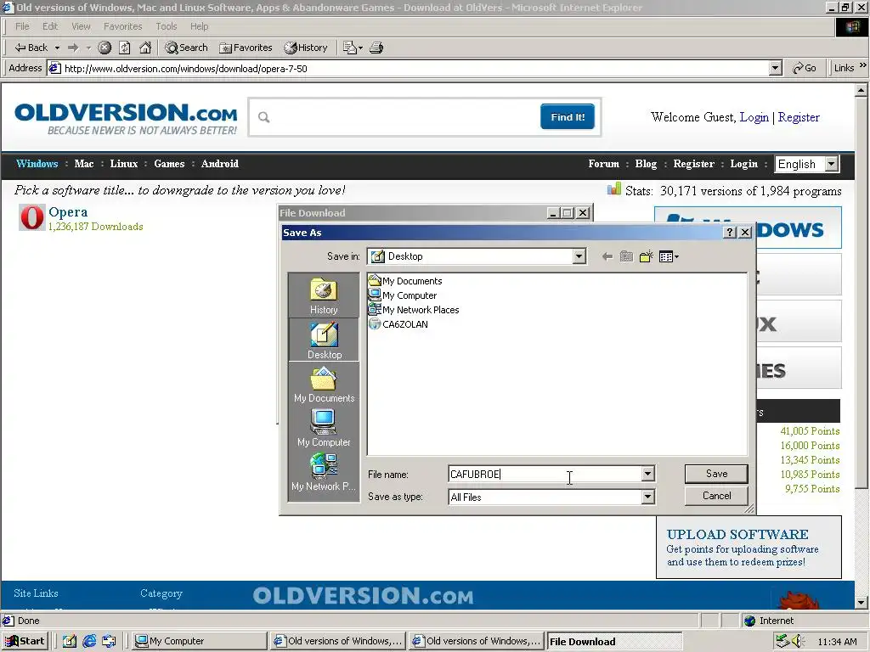
Task: Open the Help menu
Action: [199, 26]
